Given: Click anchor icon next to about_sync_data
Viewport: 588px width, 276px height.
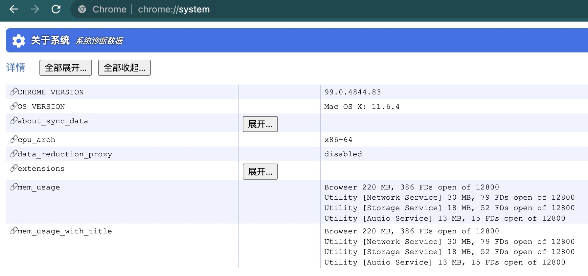Looking at the screenshot, I should point(13,121).
